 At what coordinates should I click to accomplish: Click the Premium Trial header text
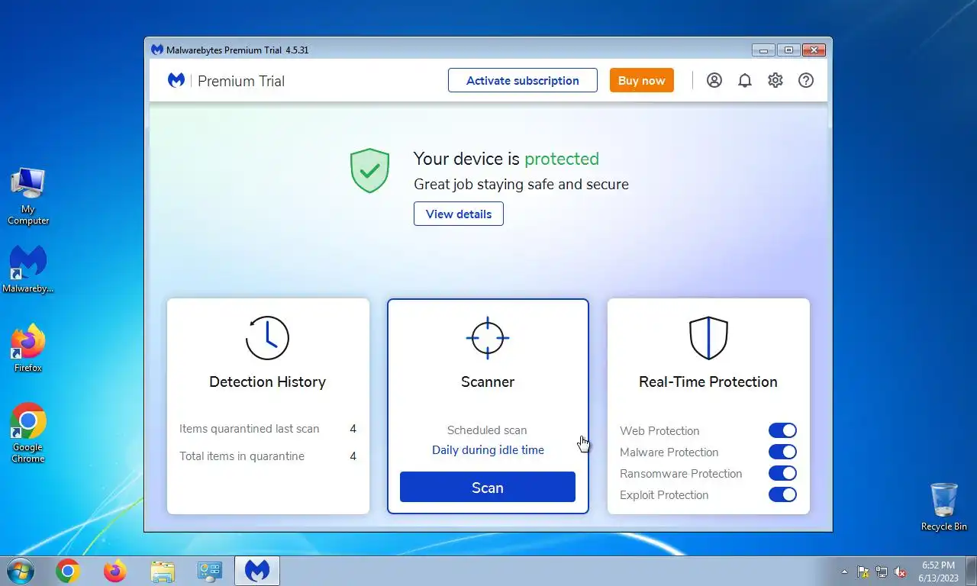tap(241, 81)
